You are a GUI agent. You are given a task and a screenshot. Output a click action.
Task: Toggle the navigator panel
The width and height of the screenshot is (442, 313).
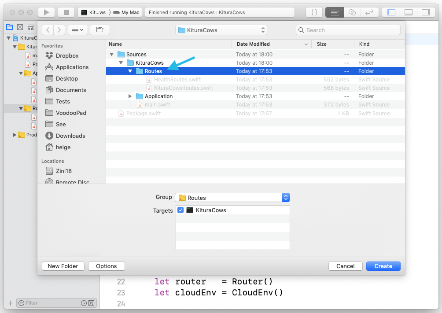[x=391, y=12]
